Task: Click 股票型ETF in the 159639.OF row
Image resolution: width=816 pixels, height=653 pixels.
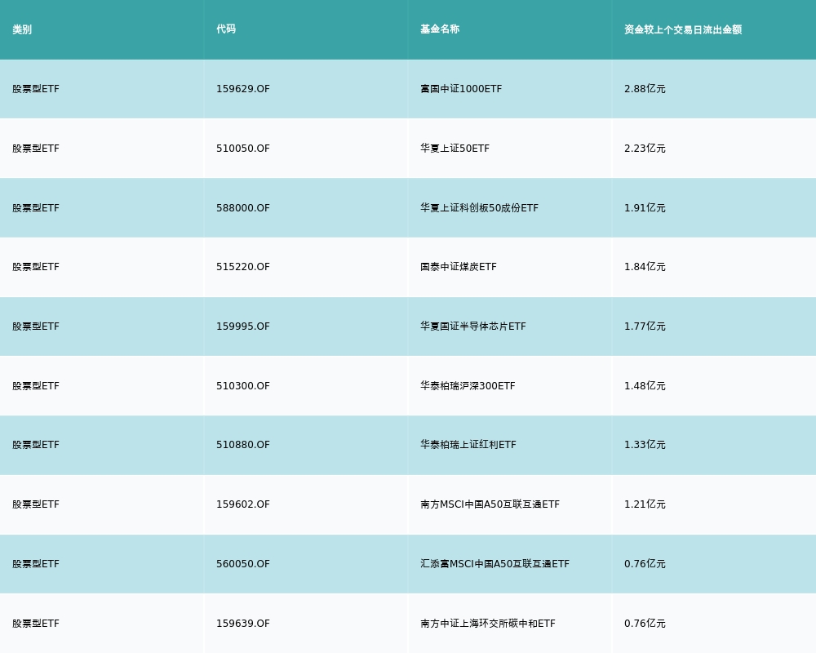Action: pyautogui.click(x=36, y=624)
